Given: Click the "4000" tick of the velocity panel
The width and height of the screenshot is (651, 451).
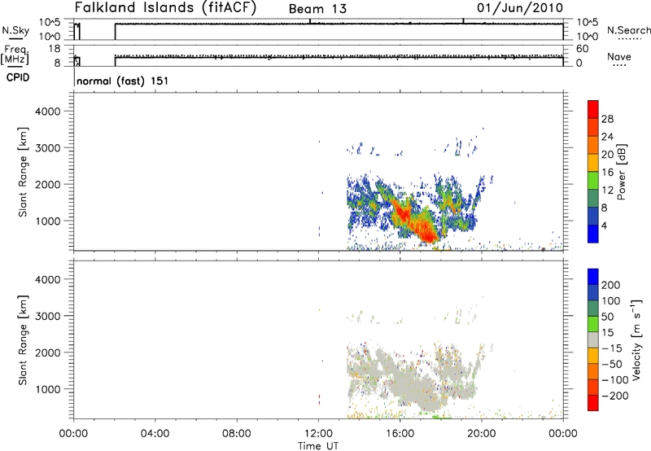Looking at the screenshot, I should click(x=47, y=279).
